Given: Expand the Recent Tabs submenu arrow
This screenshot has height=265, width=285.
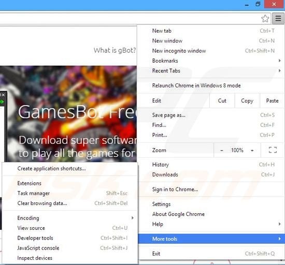Looking at the screenshot, I should click(x=279, y=70).
